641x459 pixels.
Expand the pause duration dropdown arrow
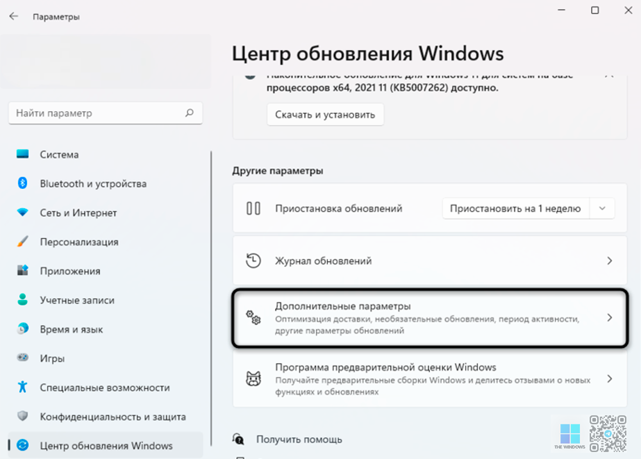coord(602,208)
